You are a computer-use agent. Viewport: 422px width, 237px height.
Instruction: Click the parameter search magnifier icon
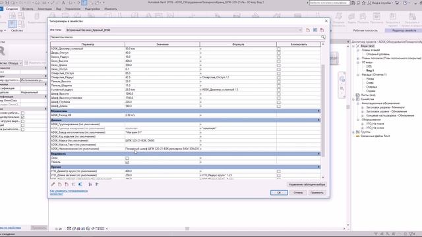[322, 37]
